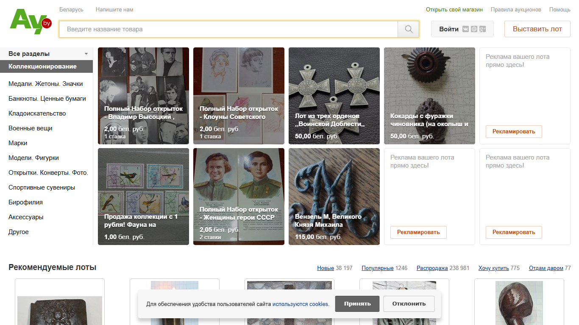Open the Бирофилия category
The width and height of the screenshot is (579, 325).
[25, 202]
